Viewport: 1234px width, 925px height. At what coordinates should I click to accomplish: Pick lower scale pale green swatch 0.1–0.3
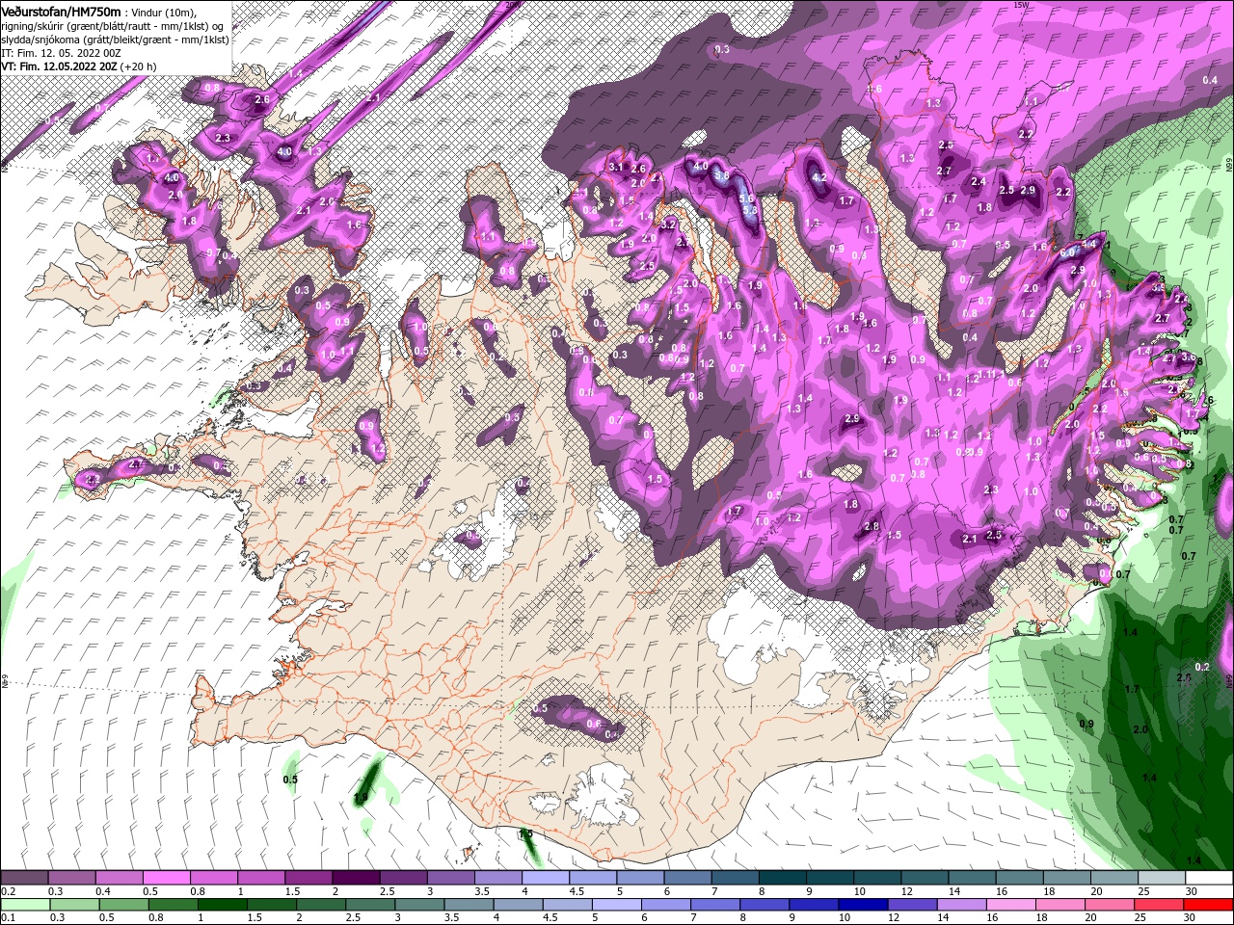pos(24,905)
